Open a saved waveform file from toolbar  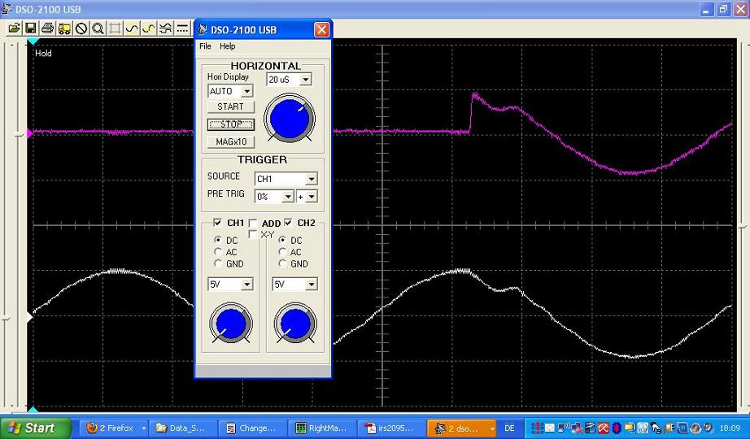click(15, 28)
